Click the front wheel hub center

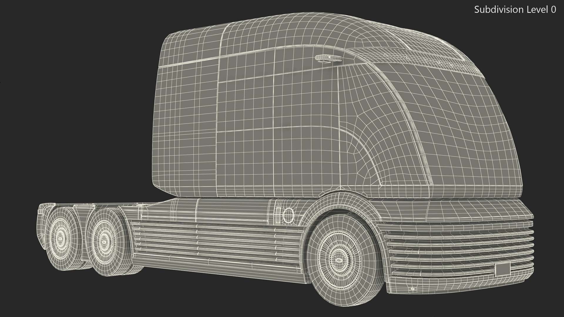[339, 260]
